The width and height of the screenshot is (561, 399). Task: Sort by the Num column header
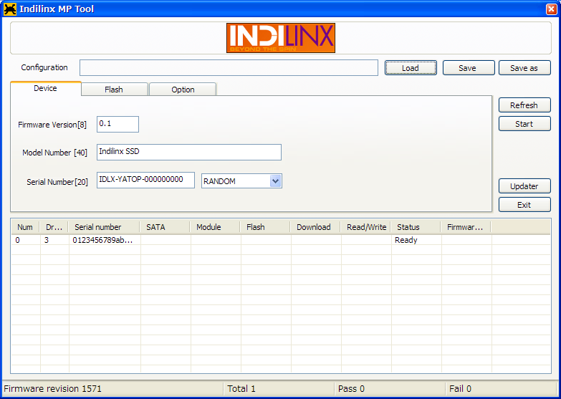[25, 227]
